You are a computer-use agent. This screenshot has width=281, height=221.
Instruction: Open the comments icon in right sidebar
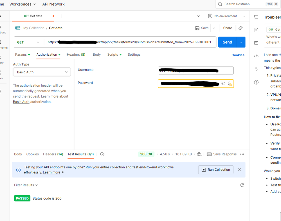pyautogui.click(x=256, y=43)
